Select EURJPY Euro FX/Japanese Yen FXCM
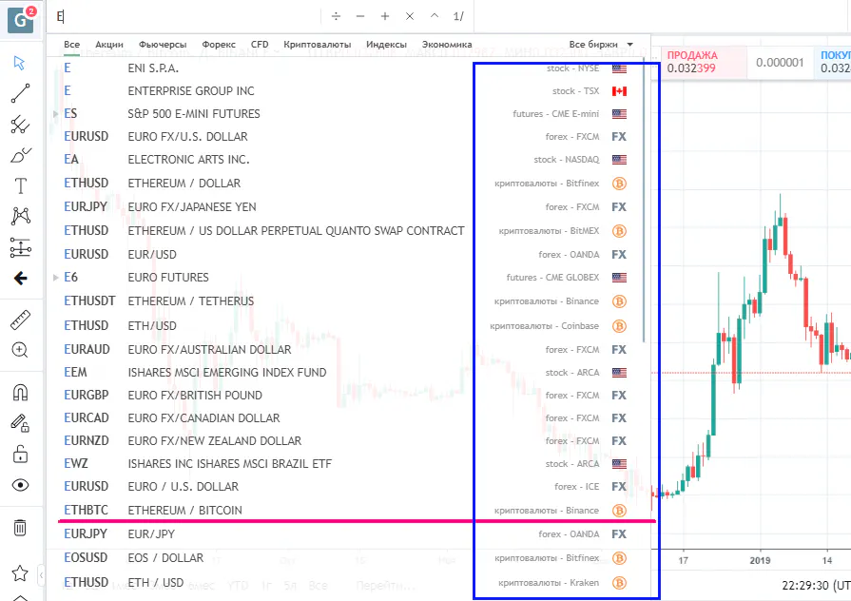Screen dimensions: 851x601 (x=348, y=207)
